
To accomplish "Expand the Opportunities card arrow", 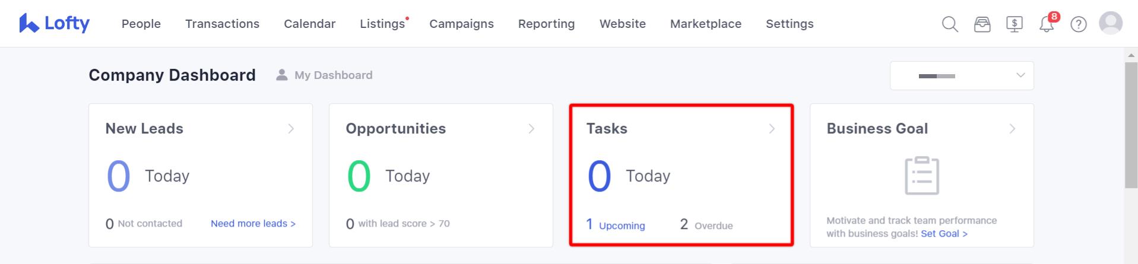I will click(x=531, y=129).
